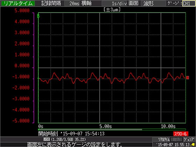Click the USB memory icon
Viewport: 196px width, 147px height.
click(47, 139)
